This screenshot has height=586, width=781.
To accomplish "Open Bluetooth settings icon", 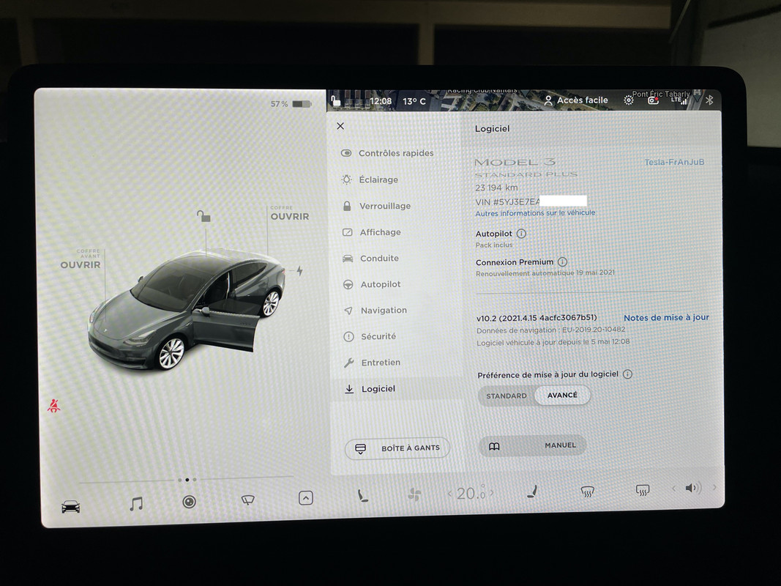I will tap(709, 100).
